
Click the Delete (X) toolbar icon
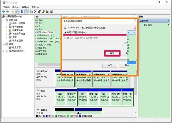tap(35, 11)
